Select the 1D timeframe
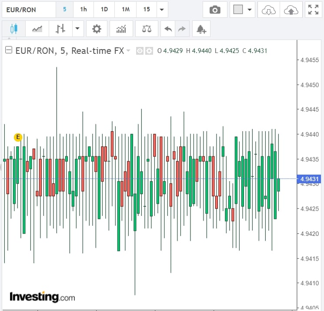Viewport: 324px width, 311px height. click(104, 10)
